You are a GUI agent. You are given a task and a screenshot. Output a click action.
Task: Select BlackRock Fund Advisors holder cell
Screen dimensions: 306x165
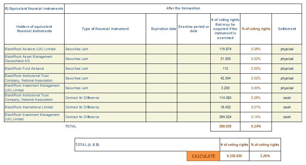point(34,69)
